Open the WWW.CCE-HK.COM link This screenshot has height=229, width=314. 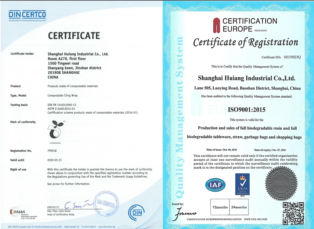[255, 219]
